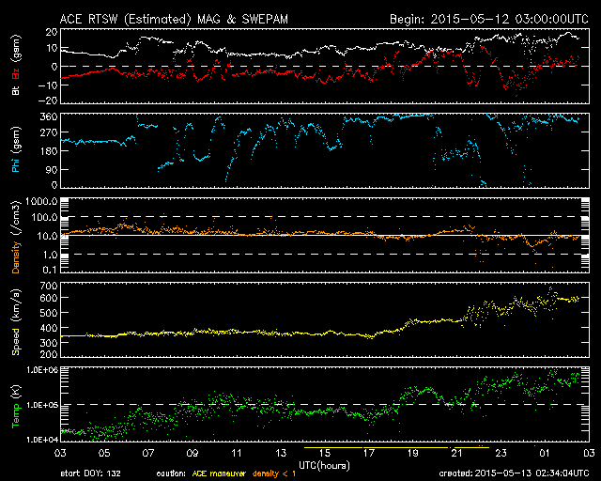Click the 'created: 2015-05-13 02:34:04UTC' timestamp
This screenshot has width=601, height=481.
click(514, 473)
